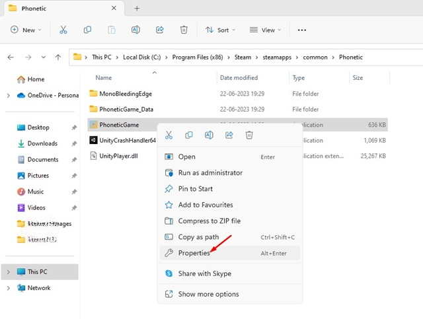Click the Cut icon in the top toolbar
423x319 pixels.
coord(63,30)
